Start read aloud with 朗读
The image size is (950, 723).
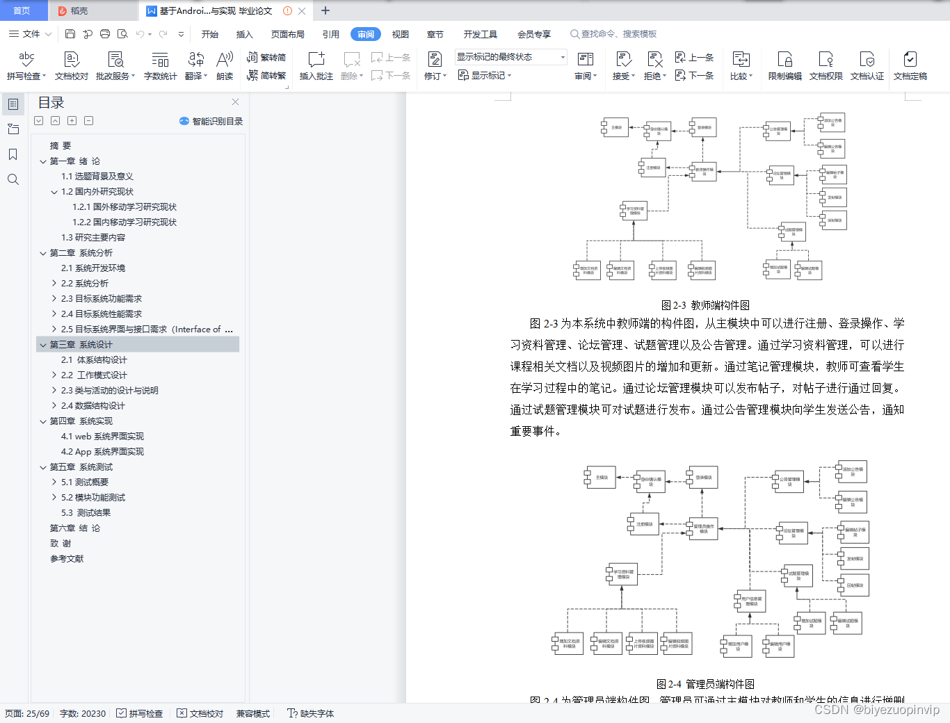tap(224, 65)
